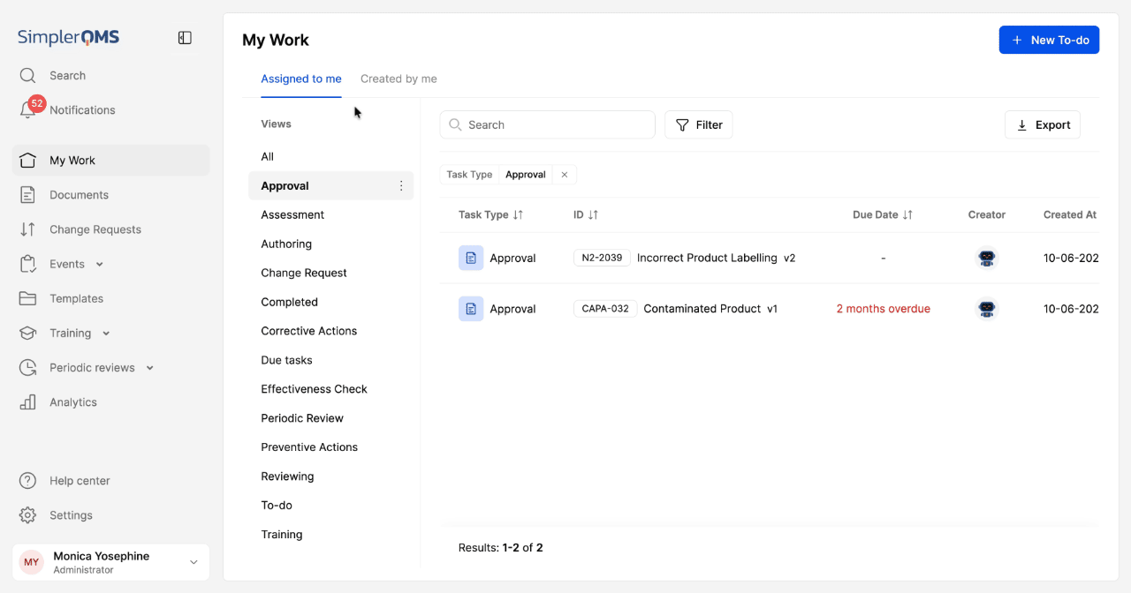Click the 2 months overdue label
The image size is (1131, 593).
click(884, 309)
